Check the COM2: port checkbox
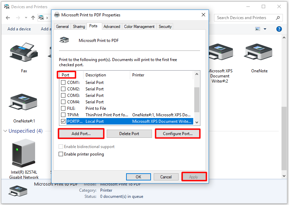 (x=63, y=89)
